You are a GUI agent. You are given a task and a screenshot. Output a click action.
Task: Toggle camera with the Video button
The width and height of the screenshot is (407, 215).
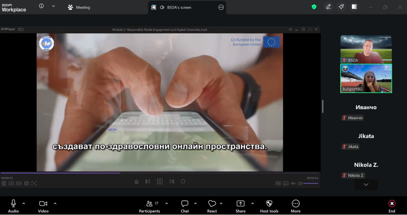click(x=43, y=206)
